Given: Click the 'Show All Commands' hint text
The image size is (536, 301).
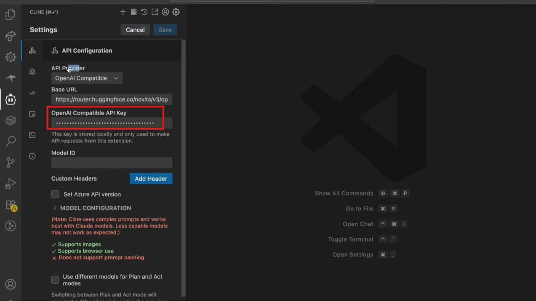Looking at the screenshot, I should [x=344, y=193].
